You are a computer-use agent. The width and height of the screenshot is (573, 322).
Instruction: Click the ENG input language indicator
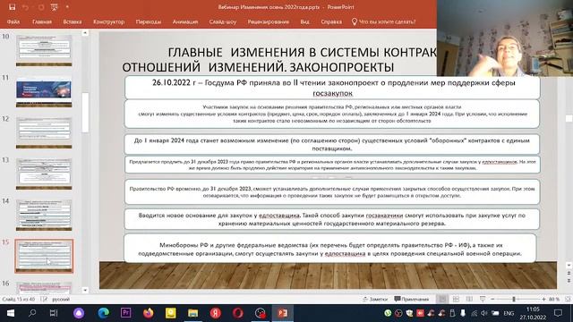pyautogui.click(x=509, y=313)
